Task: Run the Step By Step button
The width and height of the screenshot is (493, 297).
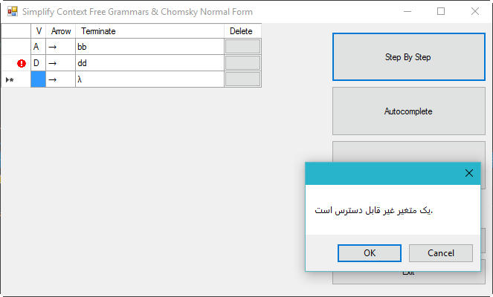Action: pyautogui.click(x=409, y=57)
